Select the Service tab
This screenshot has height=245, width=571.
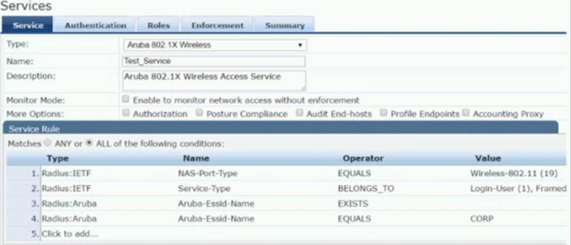pyautogui.click(x=27, y=25)
